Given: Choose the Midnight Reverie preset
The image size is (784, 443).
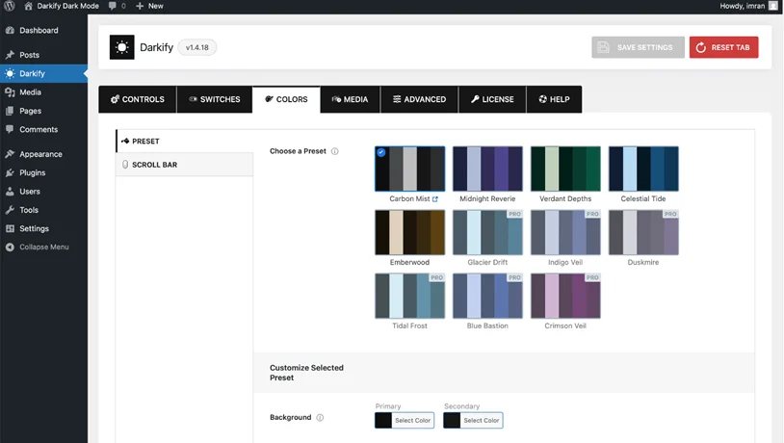Looking at the screenshot, I should coord(487,169).
